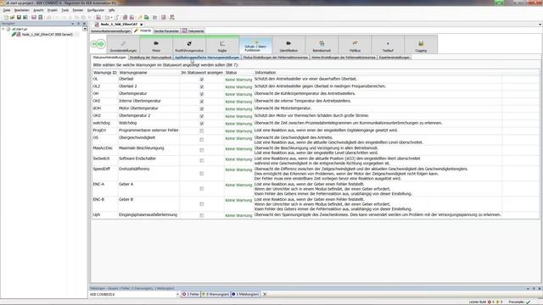
Task: Uncheck the Motor Übertemperatur checkbox
Action: (x=202, y=109)
